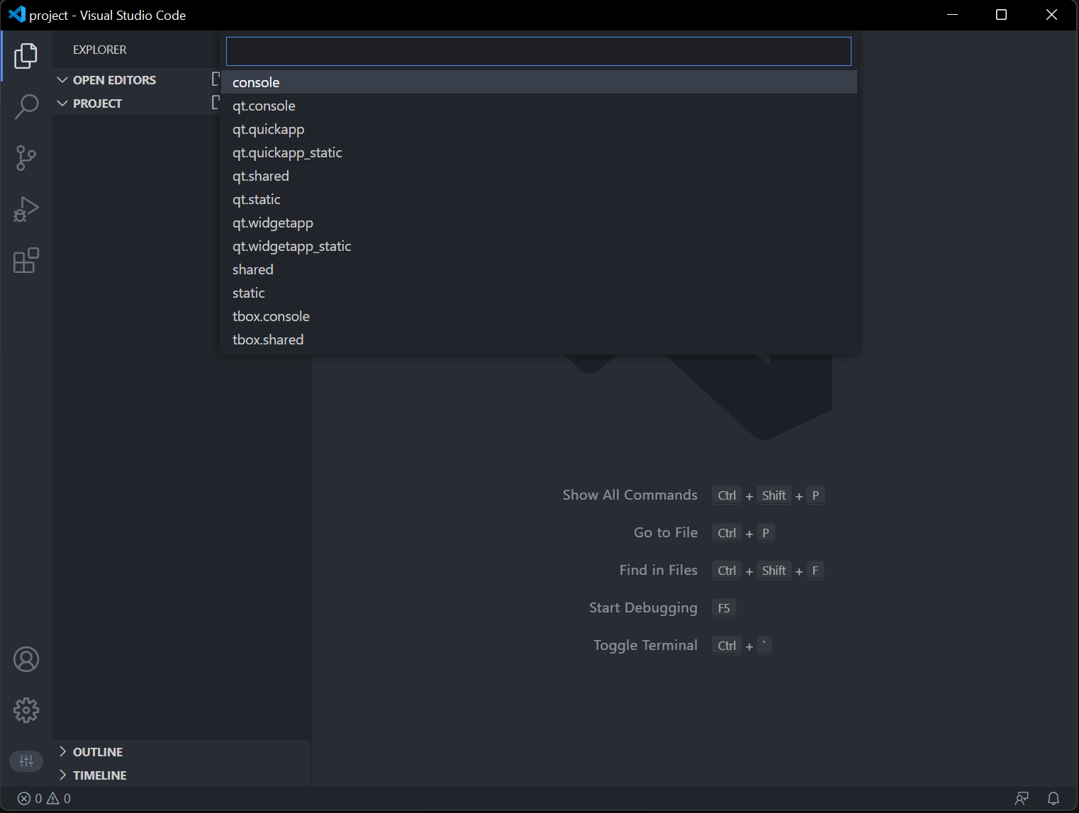
Task: Click the Show All Commands shortcut label
Action: [x=630, y=495]
